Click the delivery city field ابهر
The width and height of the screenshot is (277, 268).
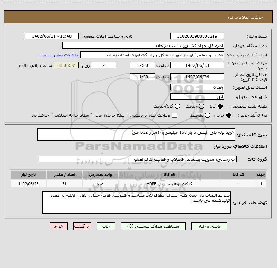pos(197,97)
